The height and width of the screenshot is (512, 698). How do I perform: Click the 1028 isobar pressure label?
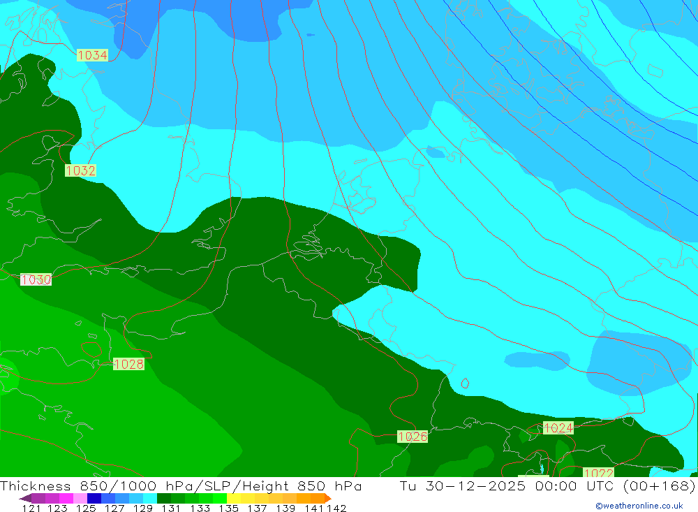tap(128, 364)
